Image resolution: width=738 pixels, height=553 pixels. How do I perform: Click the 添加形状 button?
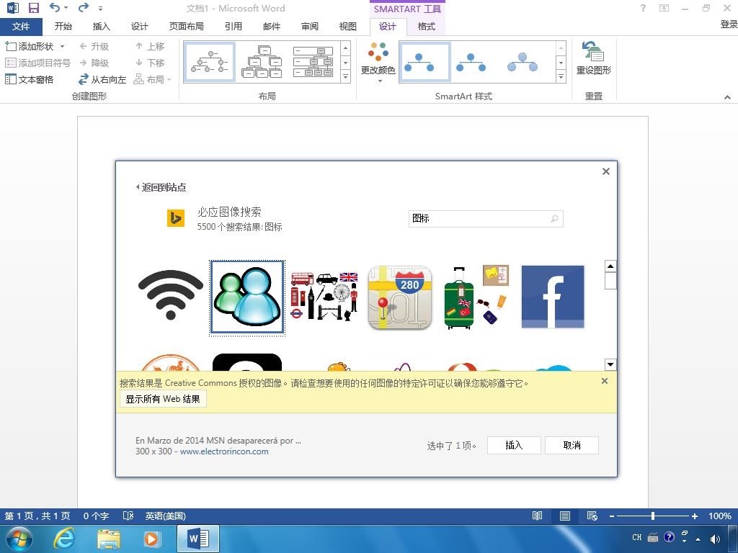(29, 47)
